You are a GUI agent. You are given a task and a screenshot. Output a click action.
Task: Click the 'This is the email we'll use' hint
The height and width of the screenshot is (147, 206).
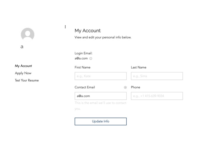click(100, 106)
